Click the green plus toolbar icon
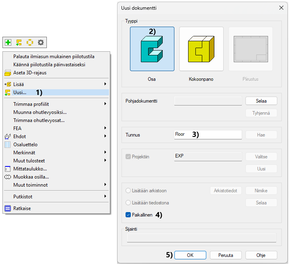 point(8,42)
